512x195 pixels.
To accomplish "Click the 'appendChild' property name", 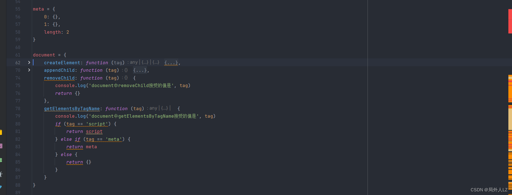I will point(59,70).
